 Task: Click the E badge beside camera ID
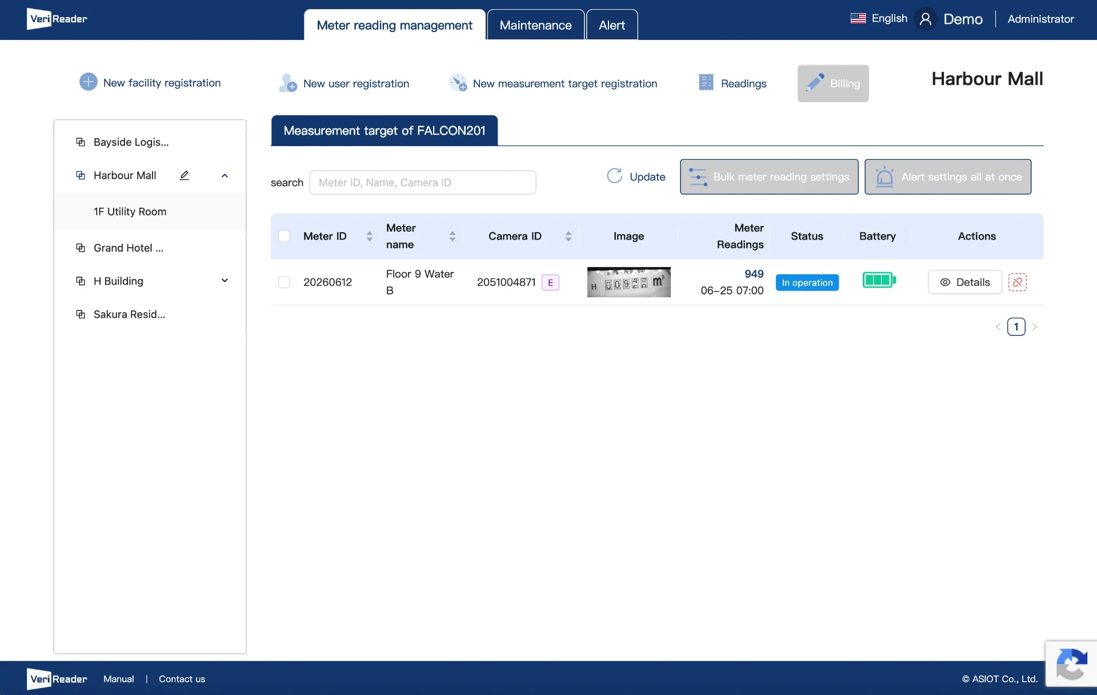(550, 282)
